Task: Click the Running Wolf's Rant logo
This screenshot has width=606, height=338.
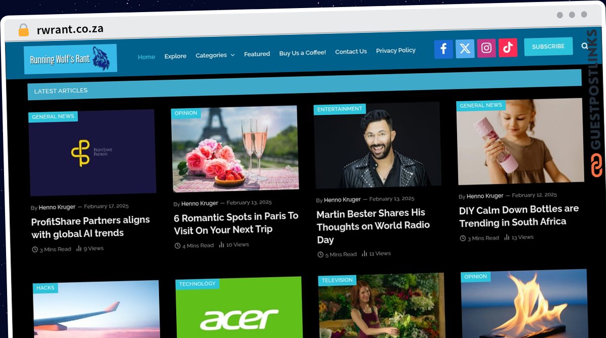Action: (x=70, y=59)
